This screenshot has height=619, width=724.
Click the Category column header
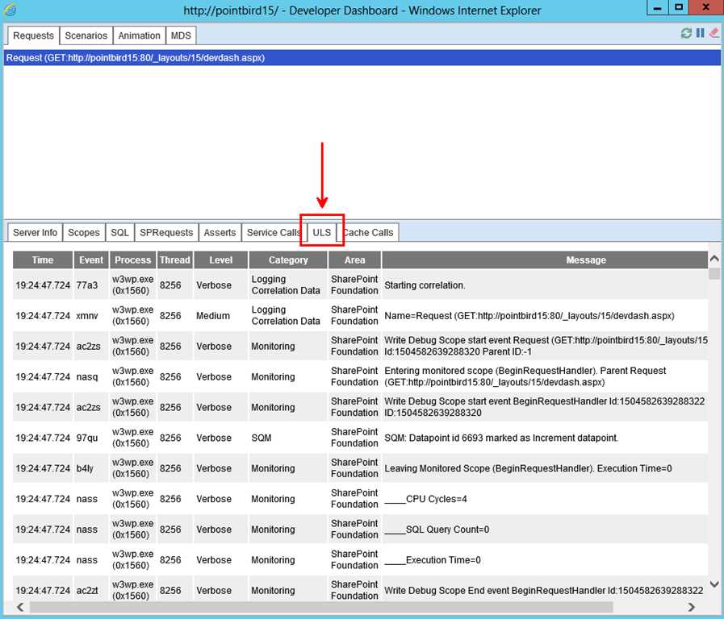pyautogui.click(x=288, y=260)
